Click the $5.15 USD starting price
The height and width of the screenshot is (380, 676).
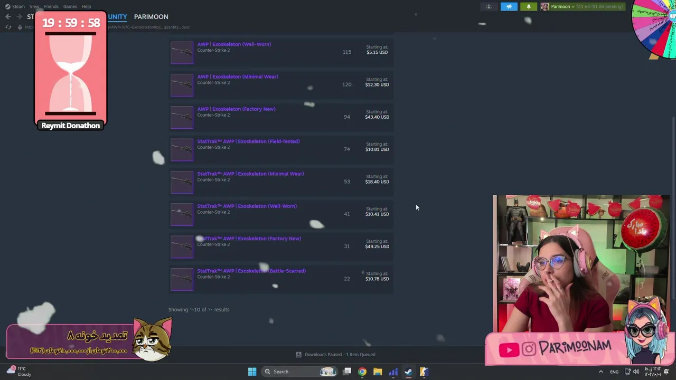[377, 52]
